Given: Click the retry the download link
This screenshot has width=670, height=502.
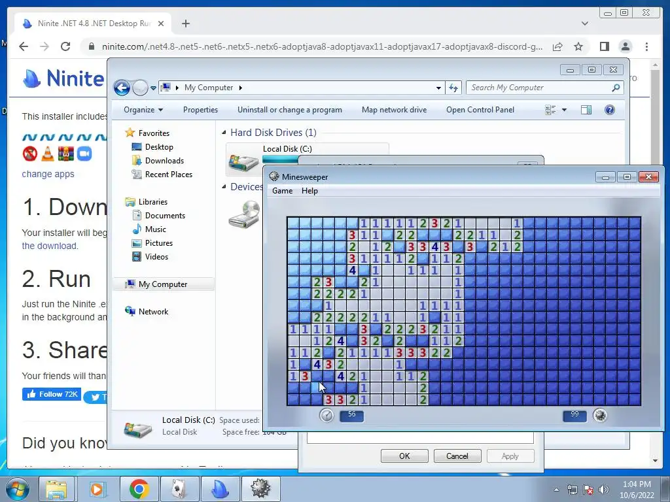Looking at the screenshot, I should click(x=50, y=246).
